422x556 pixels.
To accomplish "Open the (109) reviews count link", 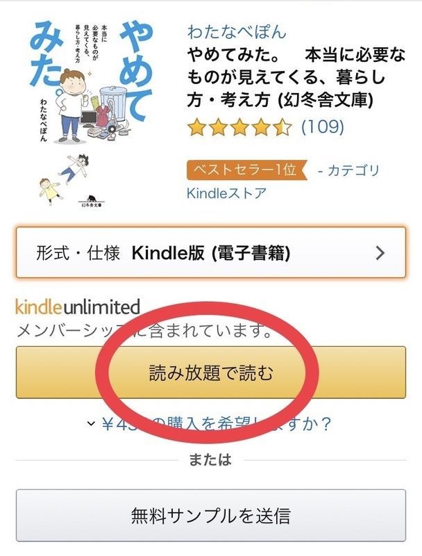I will [323, 126].
